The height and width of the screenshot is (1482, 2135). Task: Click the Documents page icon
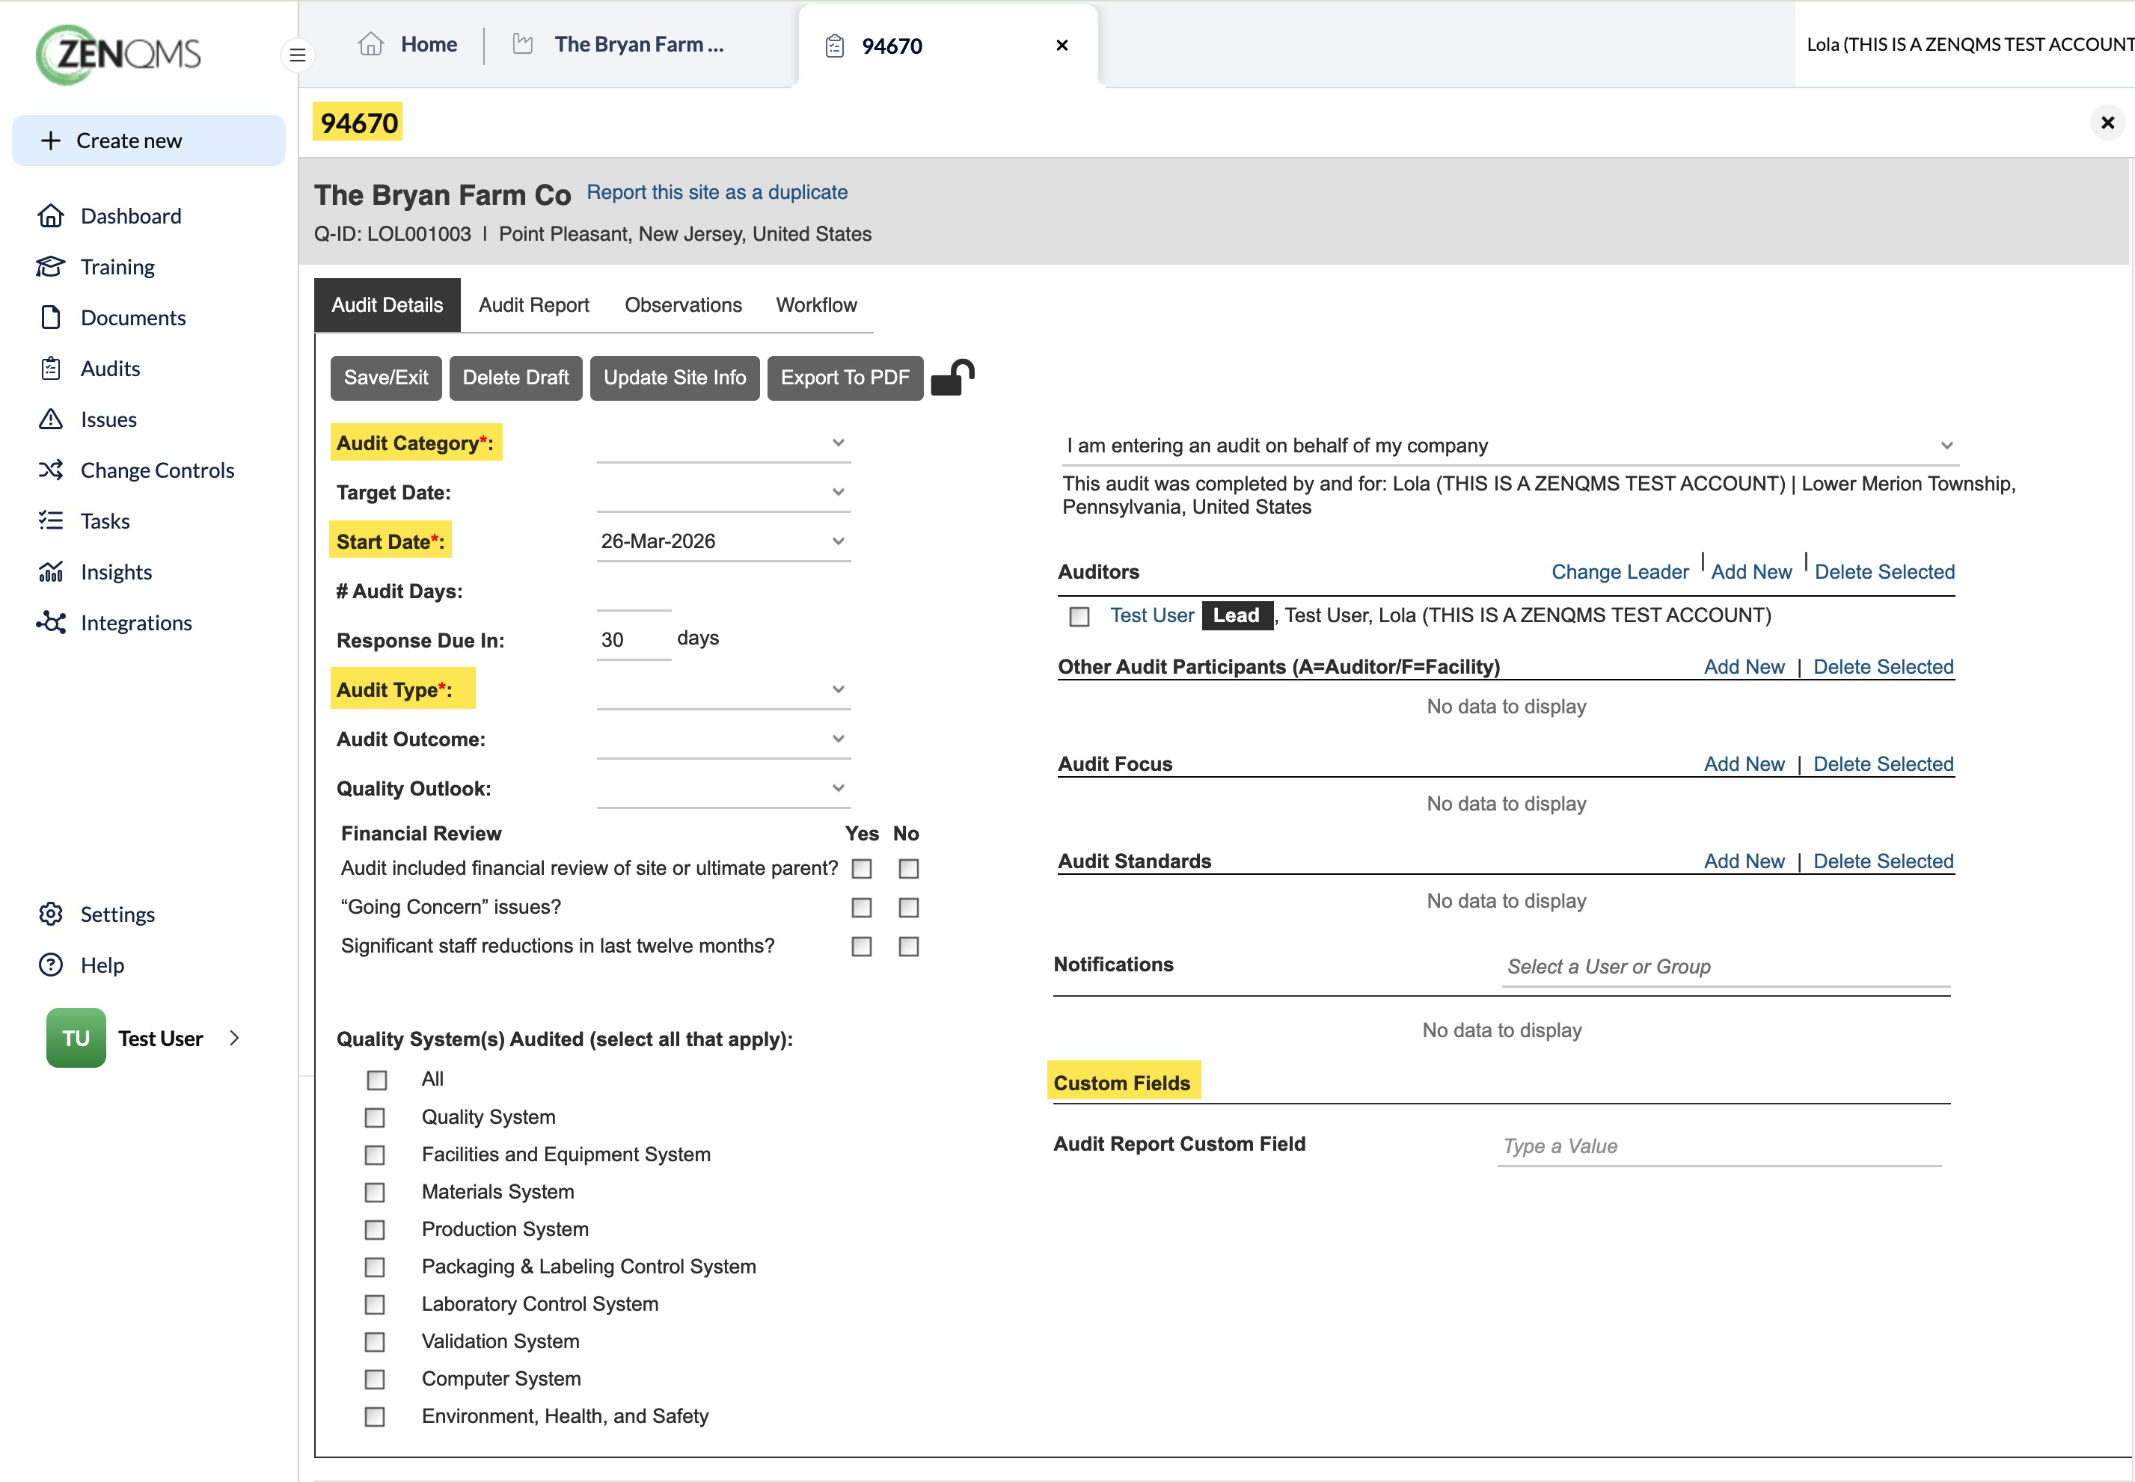coord(51,318)
